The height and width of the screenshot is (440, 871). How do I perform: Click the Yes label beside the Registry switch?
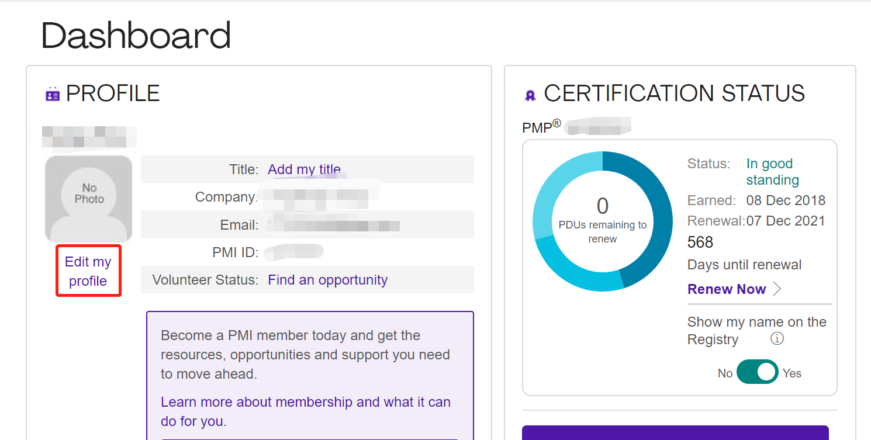point(792,373)
